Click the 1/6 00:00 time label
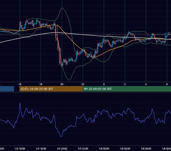Image resolution: width=171 pixels, height=151 pixels. [104, 148]
